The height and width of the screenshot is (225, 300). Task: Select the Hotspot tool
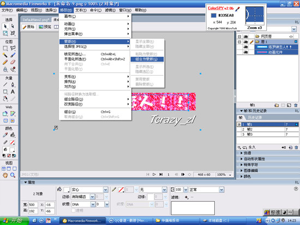[5, 114]
